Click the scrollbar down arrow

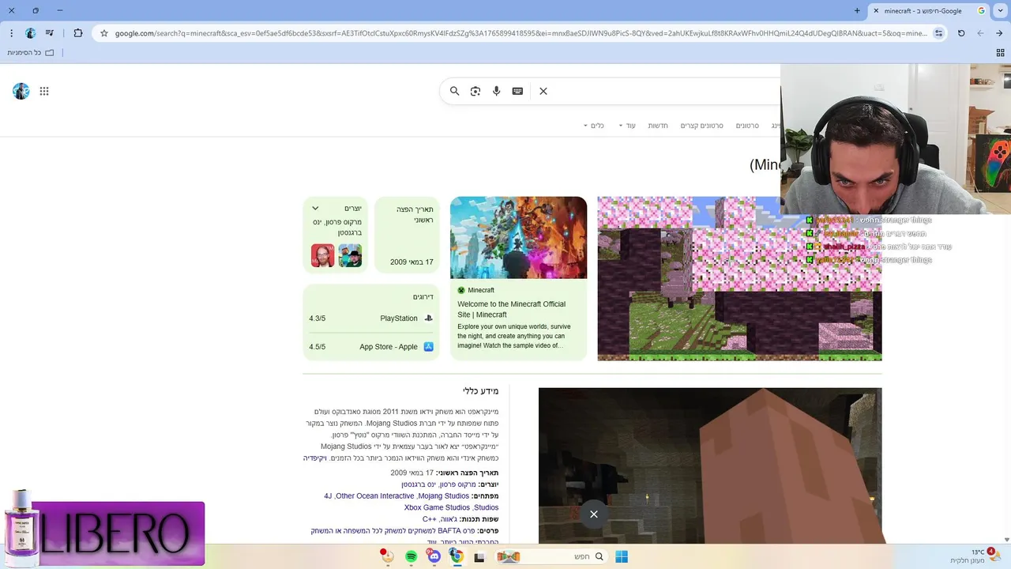1006,540
